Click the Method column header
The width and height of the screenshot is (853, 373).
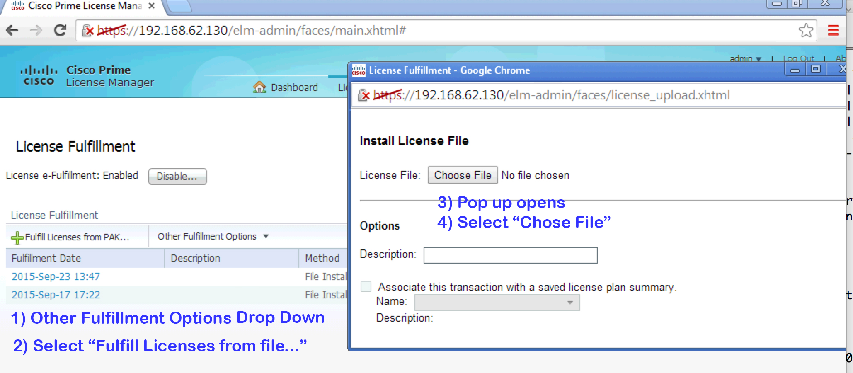[323, 258]
